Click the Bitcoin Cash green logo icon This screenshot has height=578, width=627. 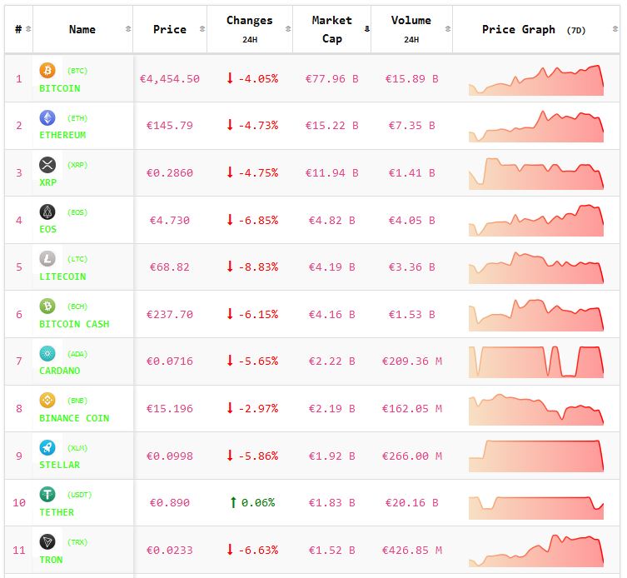point(47,306)
